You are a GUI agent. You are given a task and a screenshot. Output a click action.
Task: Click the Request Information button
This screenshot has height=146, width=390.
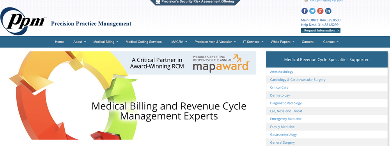tap(321, 30)
